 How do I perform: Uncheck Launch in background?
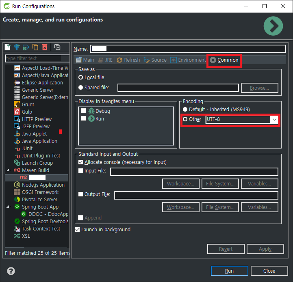(77, 230)
